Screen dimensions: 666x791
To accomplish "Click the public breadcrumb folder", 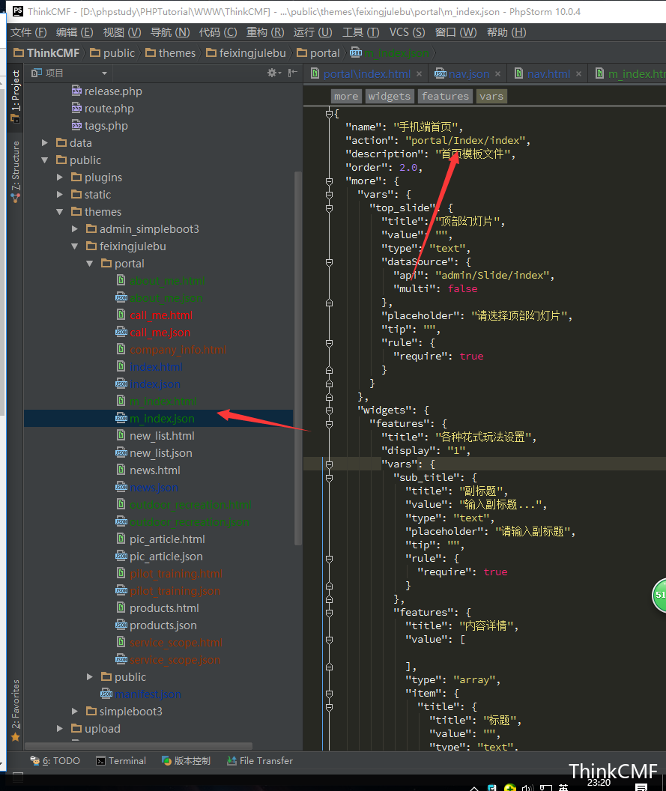I will (x=113, y=53).
